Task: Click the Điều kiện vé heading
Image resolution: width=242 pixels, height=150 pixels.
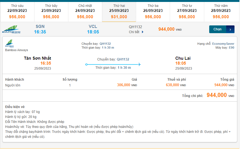Action: tap(15, 107)
